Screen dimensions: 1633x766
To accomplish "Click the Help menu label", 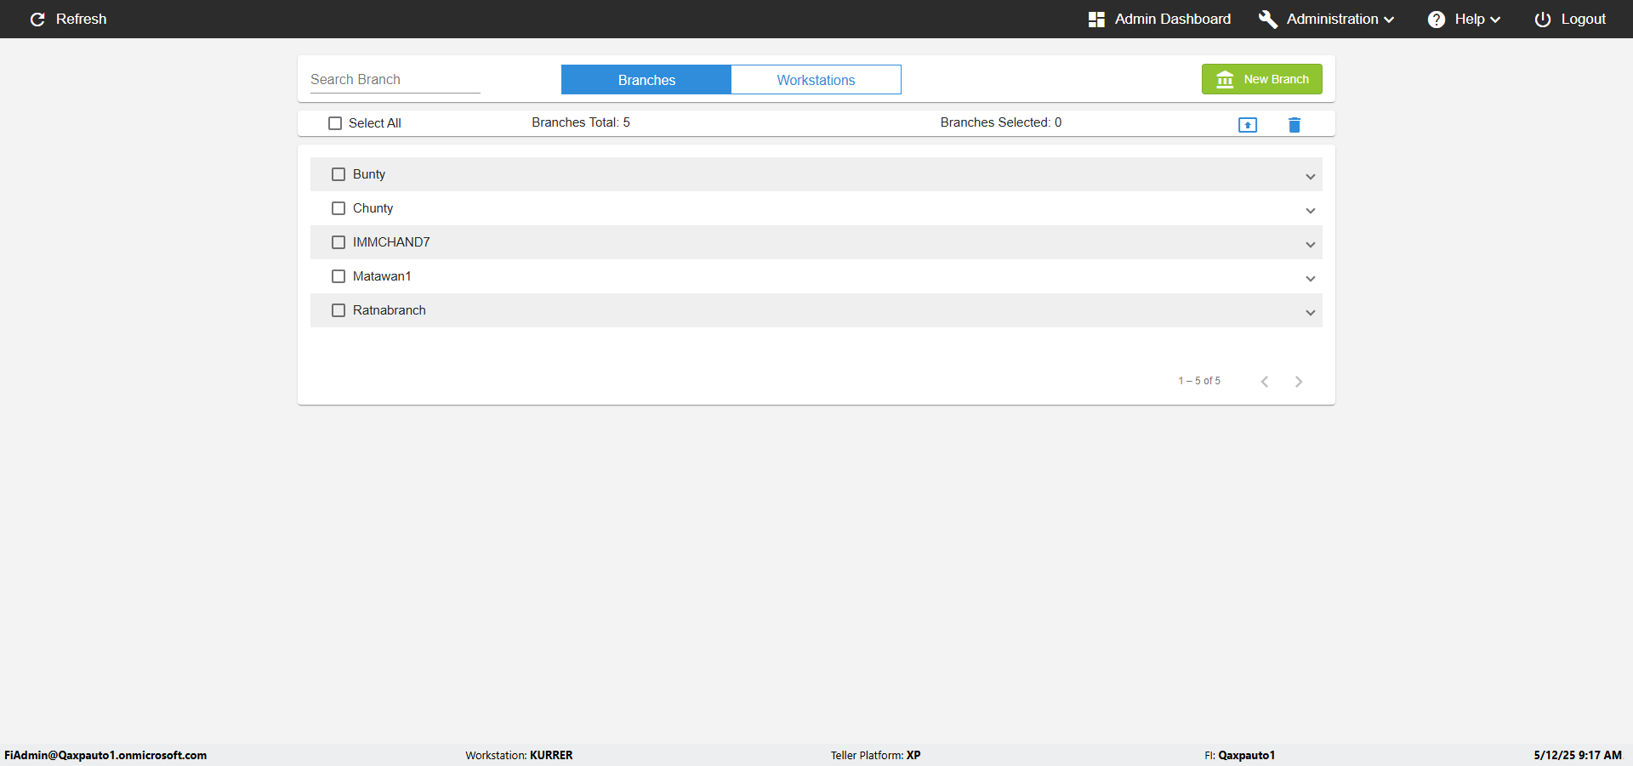I will click(1470, 19).
